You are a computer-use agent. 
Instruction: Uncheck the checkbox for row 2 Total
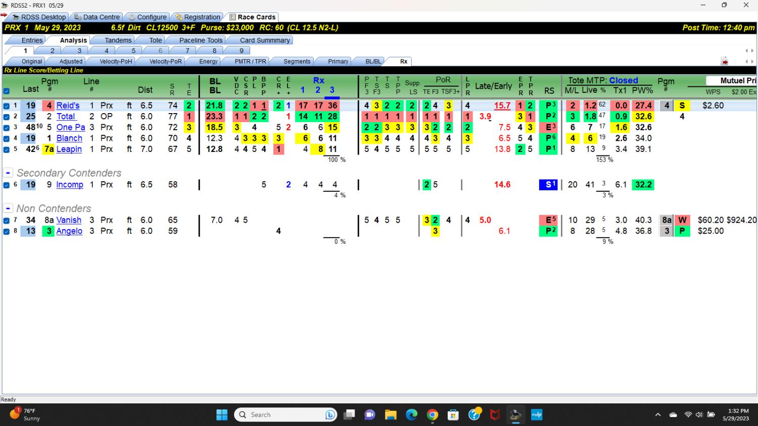(7, 117)
